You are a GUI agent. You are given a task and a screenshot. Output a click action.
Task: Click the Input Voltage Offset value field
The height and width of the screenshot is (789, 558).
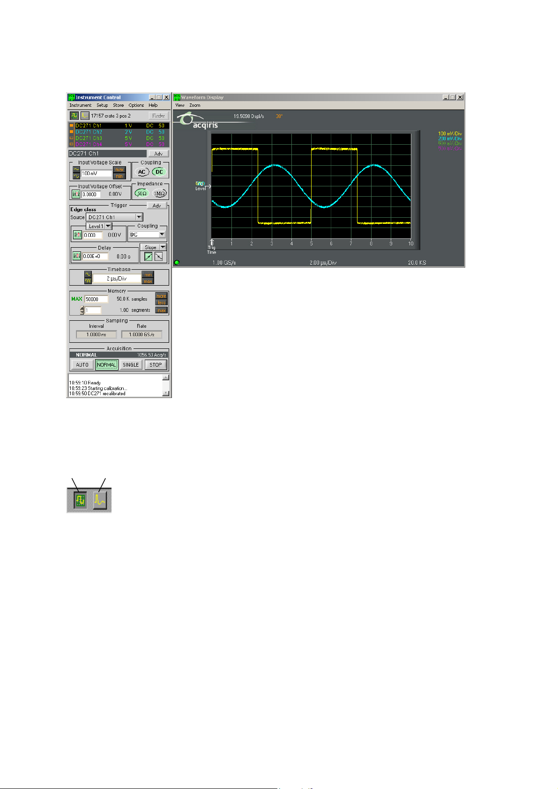[91, 194]
